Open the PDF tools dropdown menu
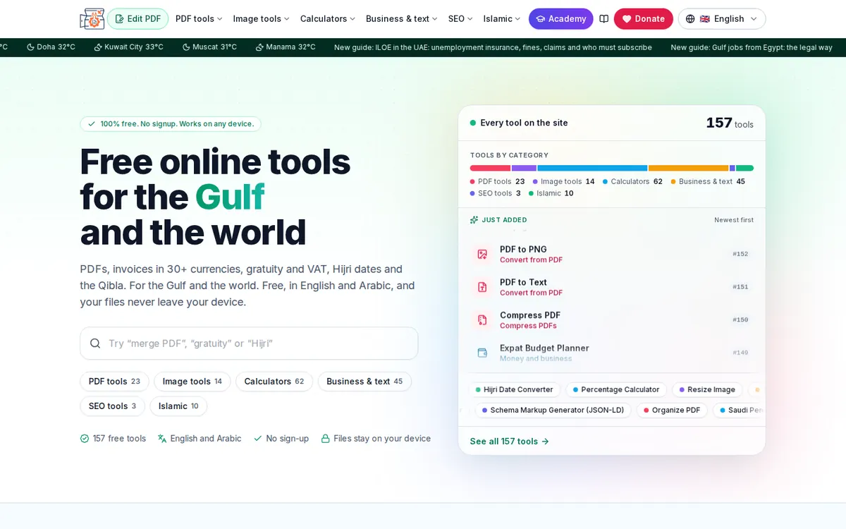This screenshot has height=529, width=846. 199,19
